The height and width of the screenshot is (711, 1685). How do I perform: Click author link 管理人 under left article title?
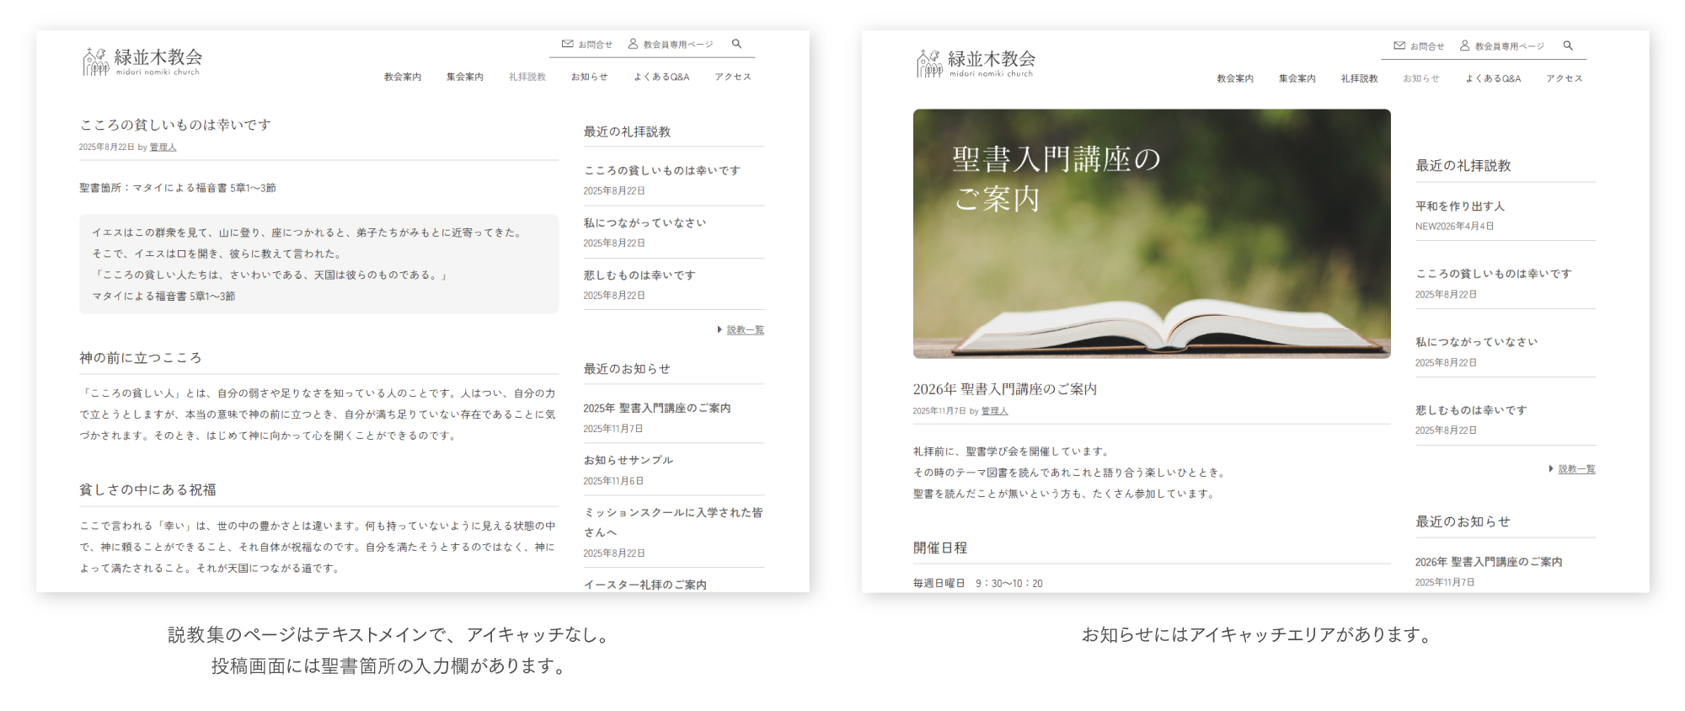[x=163, y=147]
